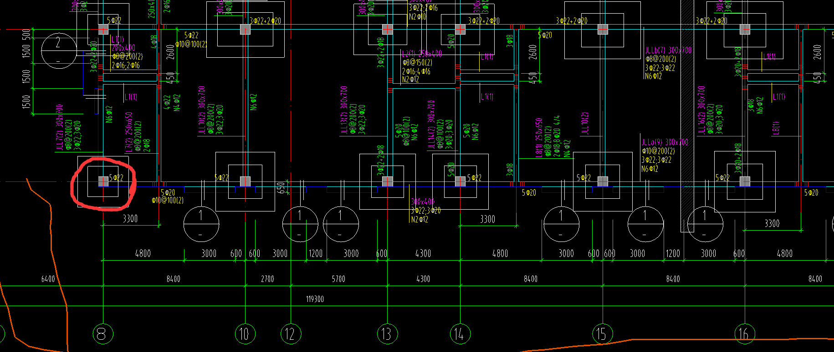Image resolution: width=834 pixels, height=352 pixels.
Task: Select hatched vertical strip between axes 15 and 16
Action: pyautogui.click(x=687, y=116)
